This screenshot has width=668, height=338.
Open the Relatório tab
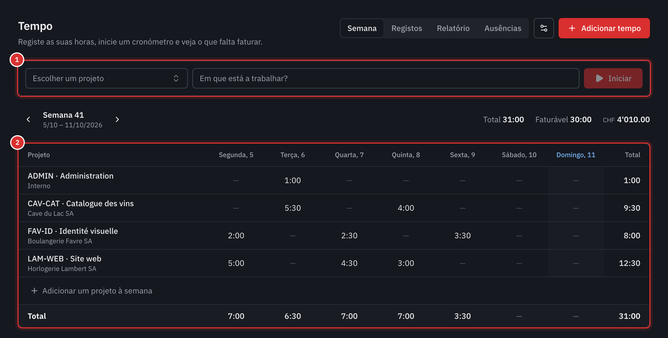(453, 28)
